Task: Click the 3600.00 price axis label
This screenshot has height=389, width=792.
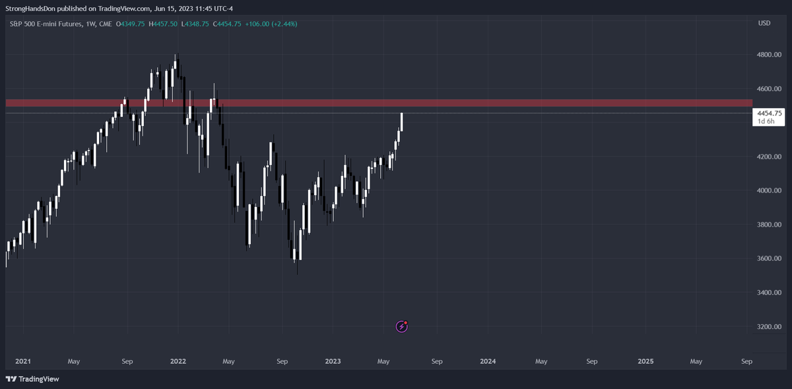Action: click(x=770, y=258)
